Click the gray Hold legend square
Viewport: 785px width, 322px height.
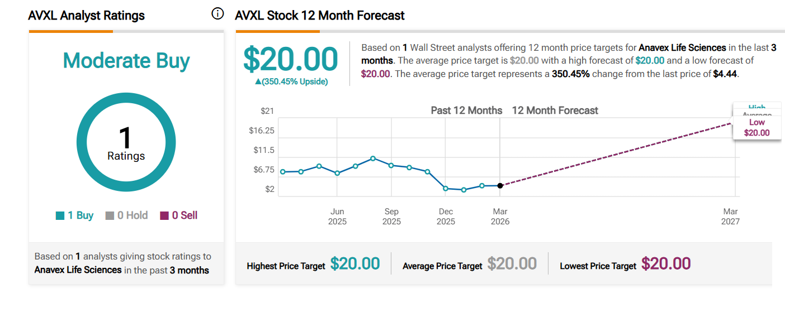pos(110,216)
